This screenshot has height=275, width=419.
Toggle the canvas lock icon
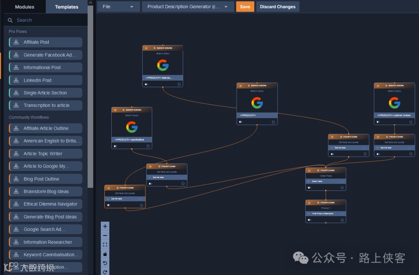tap(105, 254)
